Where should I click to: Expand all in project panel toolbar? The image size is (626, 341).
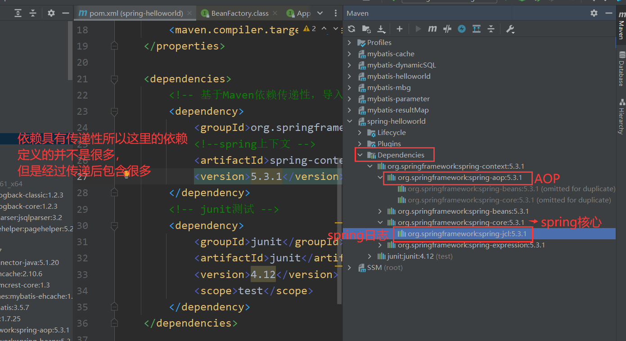[x=18, y=13]
